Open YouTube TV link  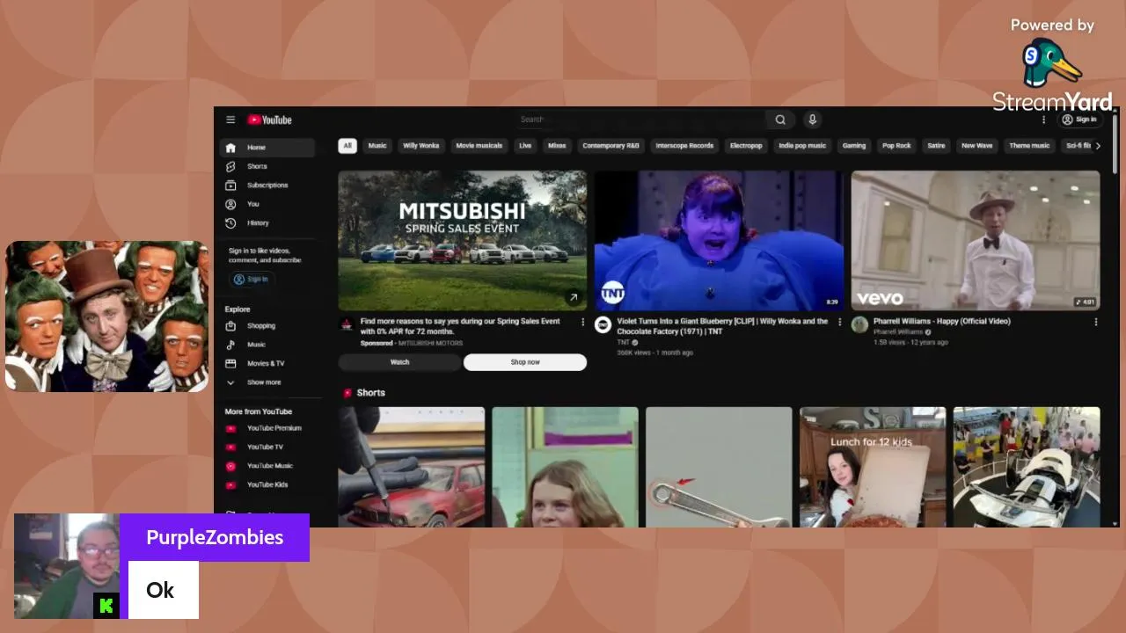point(267,447)
